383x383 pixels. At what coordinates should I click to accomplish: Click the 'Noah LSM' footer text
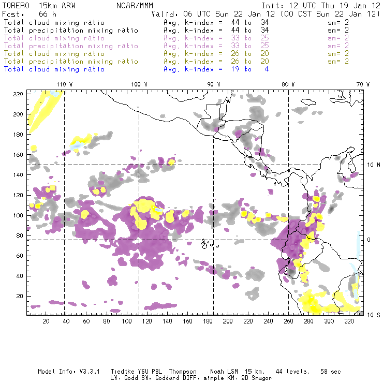pyautogui.click(x=224, y=372)
